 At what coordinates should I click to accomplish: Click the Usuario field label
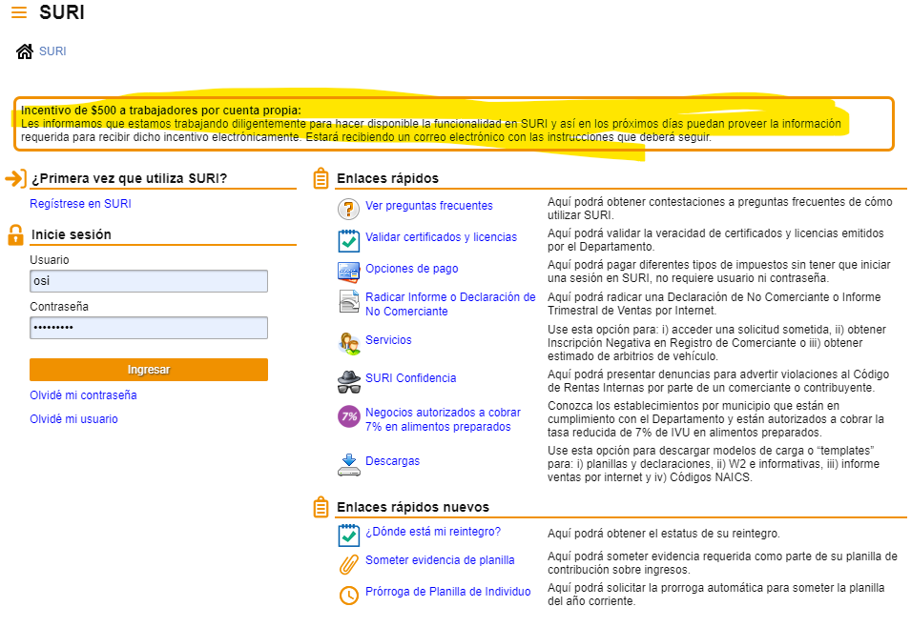click(x=50, y=260)
